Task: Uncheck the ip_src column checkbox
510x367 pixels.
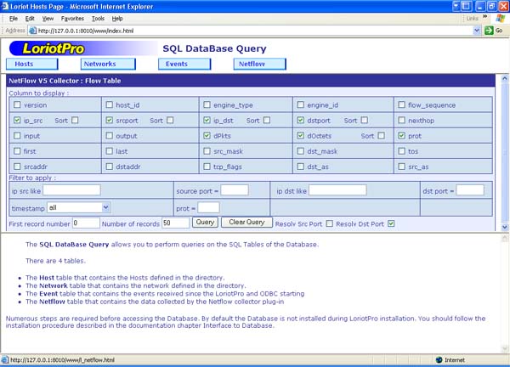Action: pyautogui.click(x=17, y=121)
